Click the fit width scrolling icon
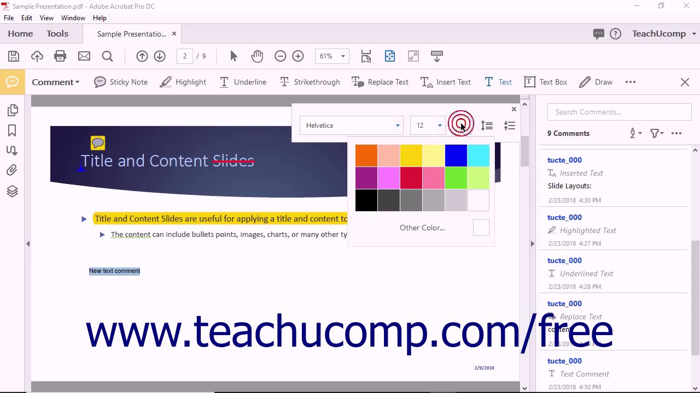This screenshot has height=393, width=700. (366, 56)
